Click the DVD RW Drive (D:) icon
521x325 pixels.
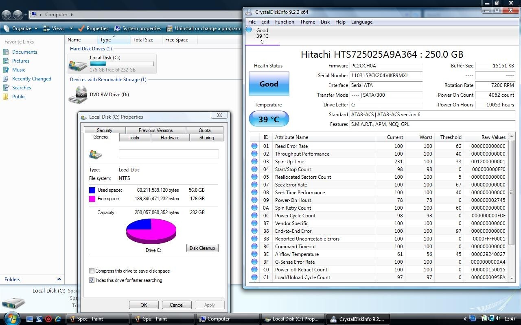78,95
